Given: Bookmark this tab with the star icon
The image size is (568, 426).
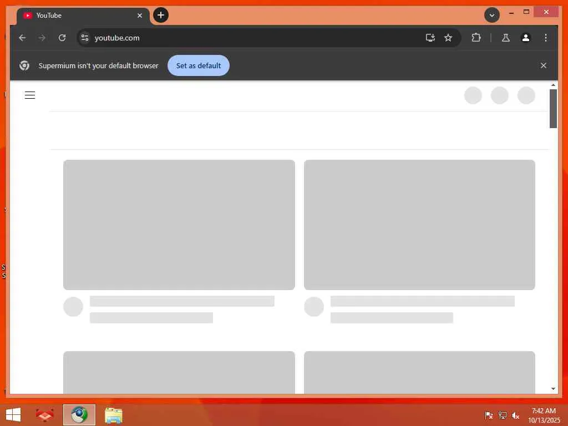Looking at the screenshot, I should [448, 38].
